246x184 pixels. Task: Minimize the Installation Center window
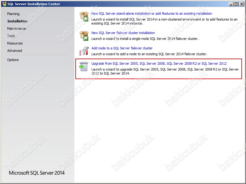point(231,4)
